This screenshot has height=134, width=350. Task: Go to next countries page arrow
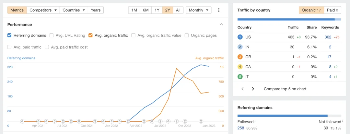pos(253,89)
